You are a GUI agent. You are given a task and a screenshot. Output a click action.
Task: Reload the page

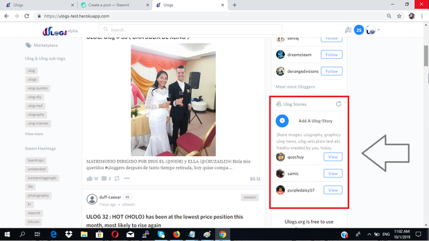(x=27, y=16)
